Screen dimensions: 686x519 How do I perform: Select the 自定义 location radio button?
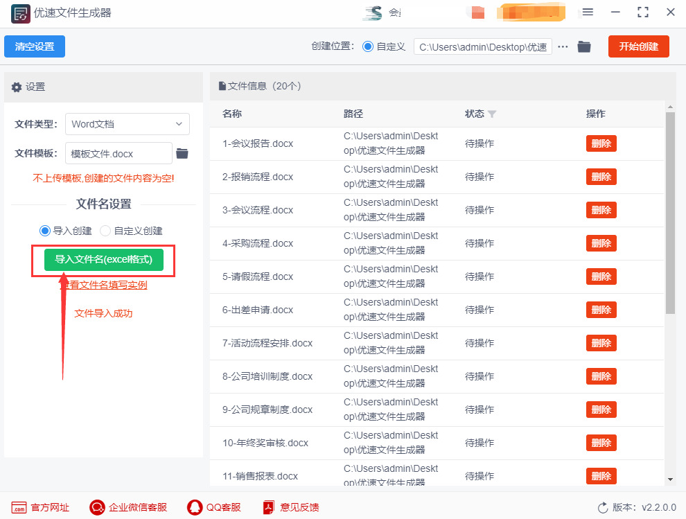pyautogui.click(x=368, y=46)
